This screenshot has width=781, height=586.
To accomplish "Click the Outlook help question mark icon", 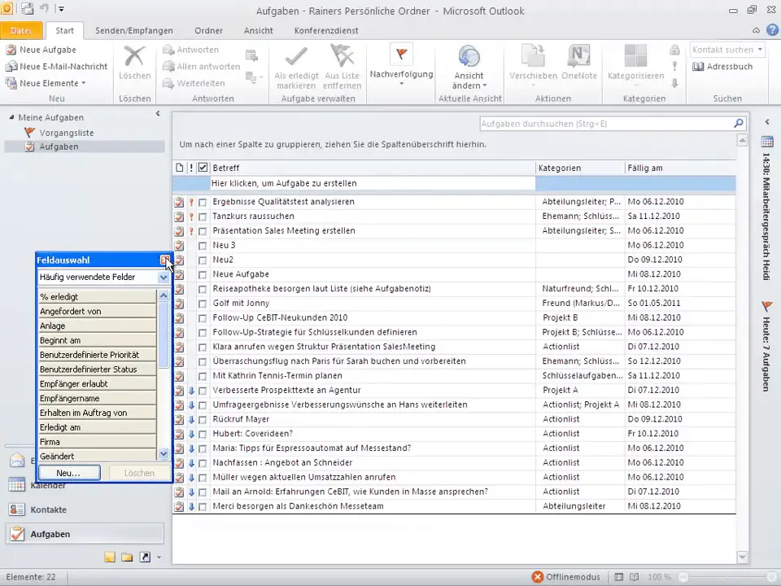I will (x=771, y=30).
